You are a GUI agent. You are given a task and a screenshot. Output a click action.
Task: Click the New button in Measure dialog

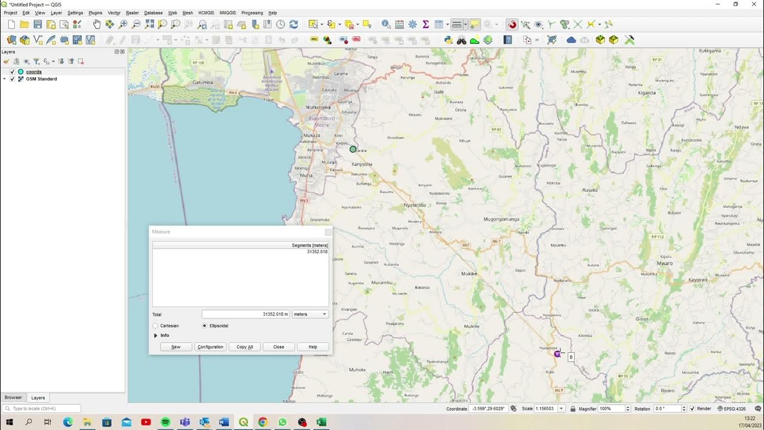pyautogui.click(x=176, y=347)
